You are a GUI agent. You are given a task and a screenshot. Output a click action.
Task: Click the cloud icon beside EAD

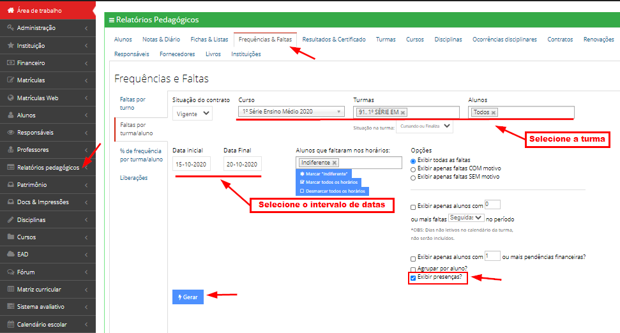[x=11, y=255]
